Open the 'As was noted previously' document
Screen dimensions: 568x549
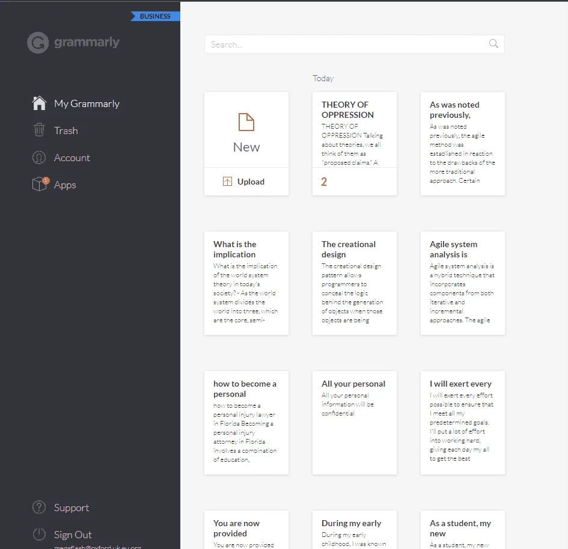tap(463, 144)
